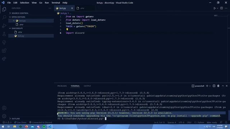Viewport: 230px width, 129px height.
Task: Close bot.py in Open Editors list
Action: click(14, 21)
